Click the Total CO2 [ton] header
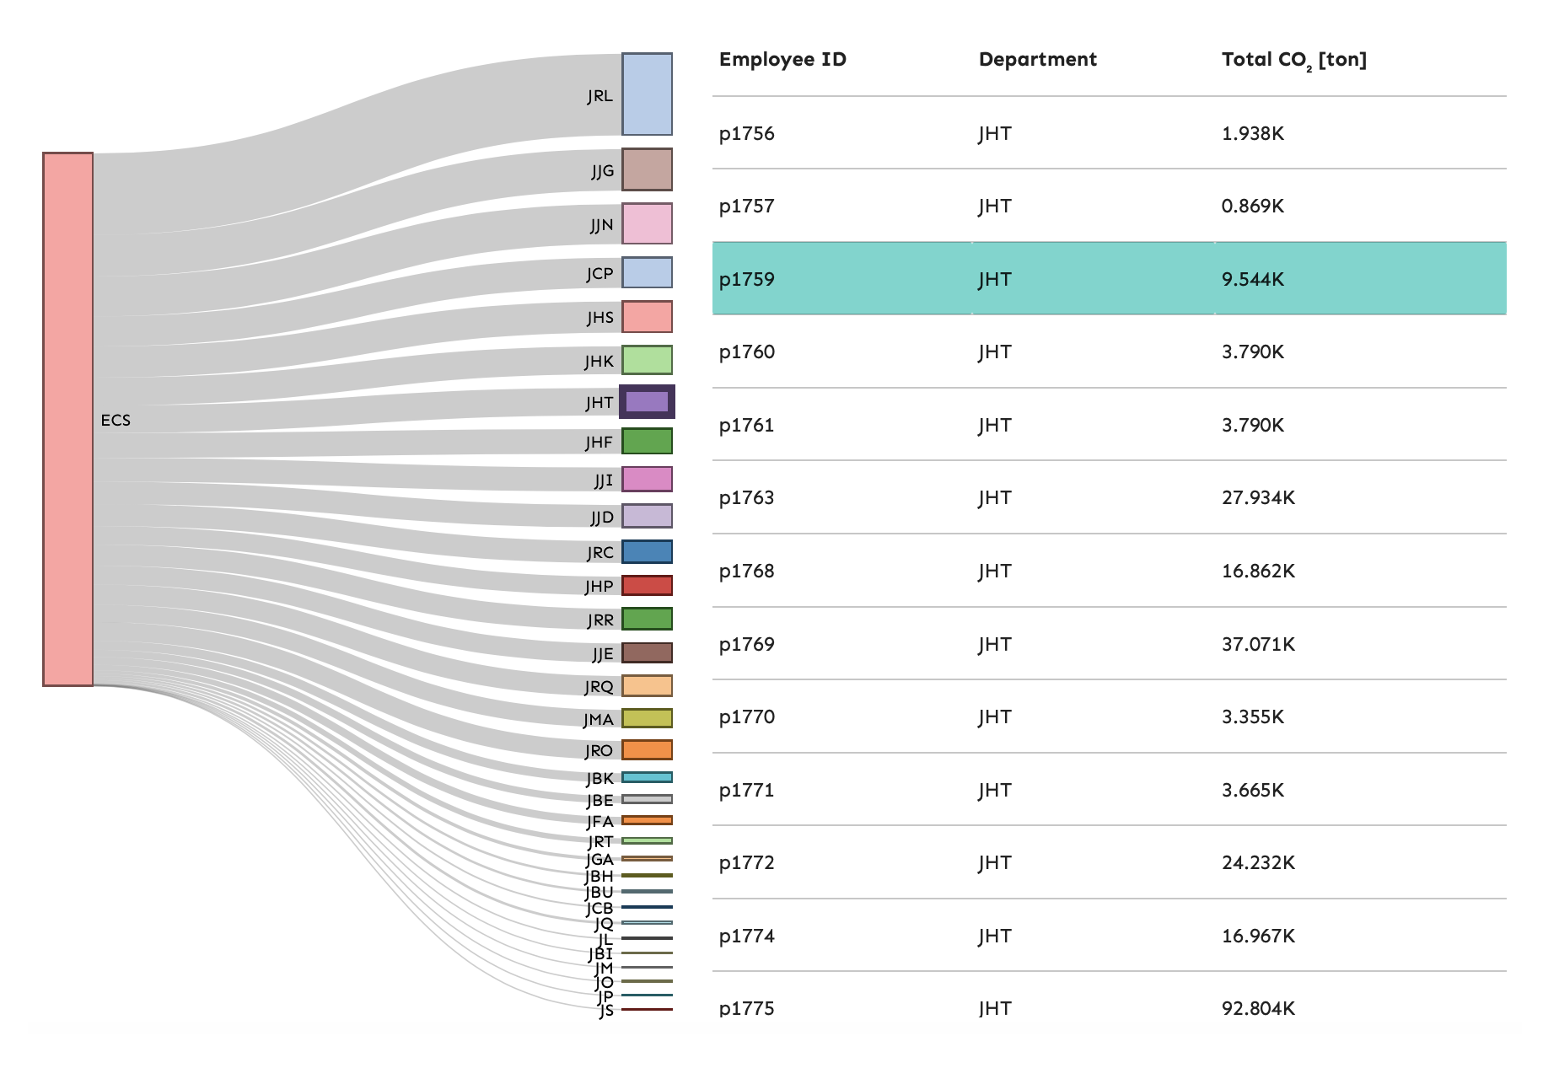 [x=1293, y=59]
